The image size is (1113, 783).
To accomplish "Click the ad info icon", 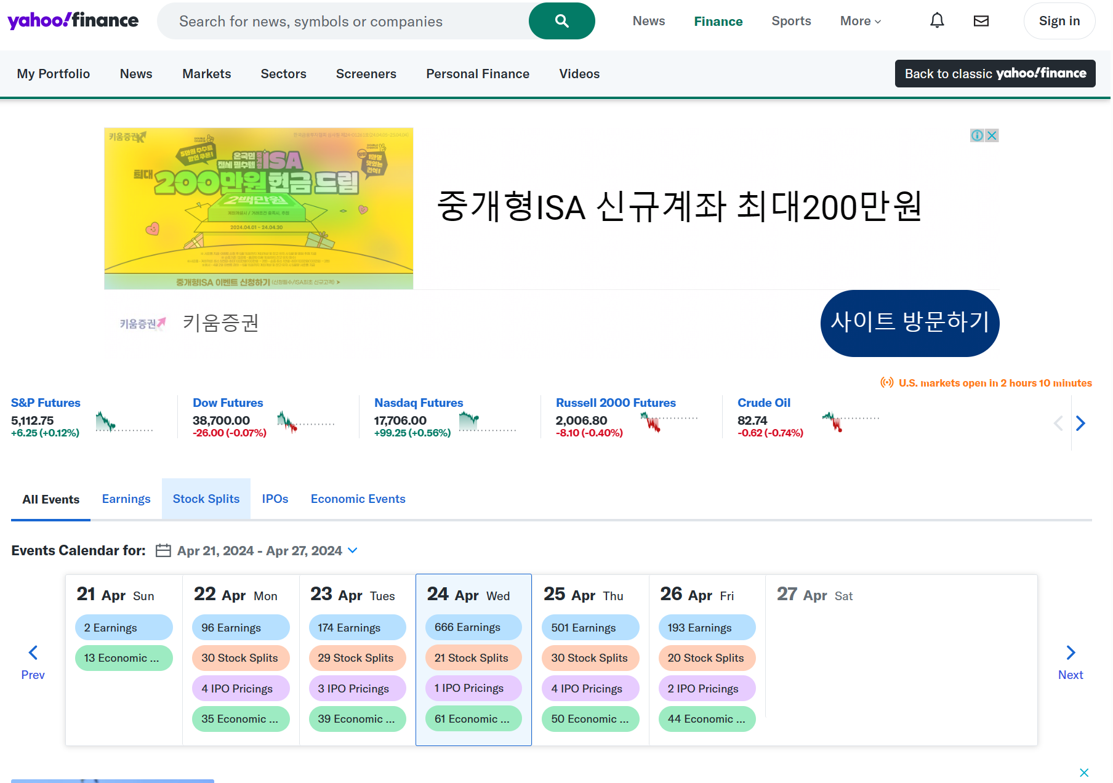I will (977, 135).
